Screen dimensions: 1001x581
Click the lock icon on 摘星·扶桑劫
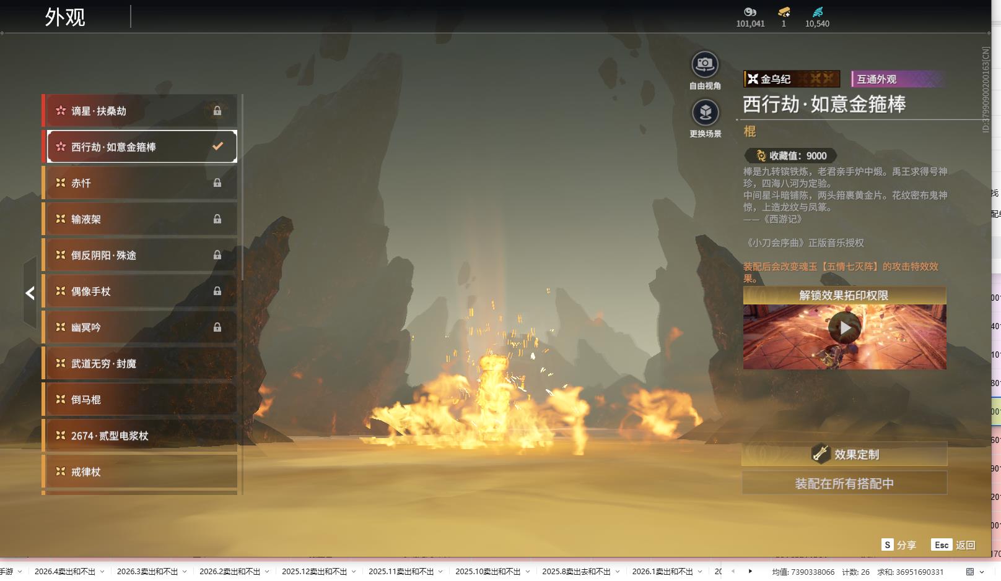coord(217,111)
